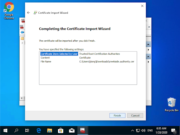This screenshot has width=180, height=135.
Task: Select the Content settings row
Action: point(88,58)
